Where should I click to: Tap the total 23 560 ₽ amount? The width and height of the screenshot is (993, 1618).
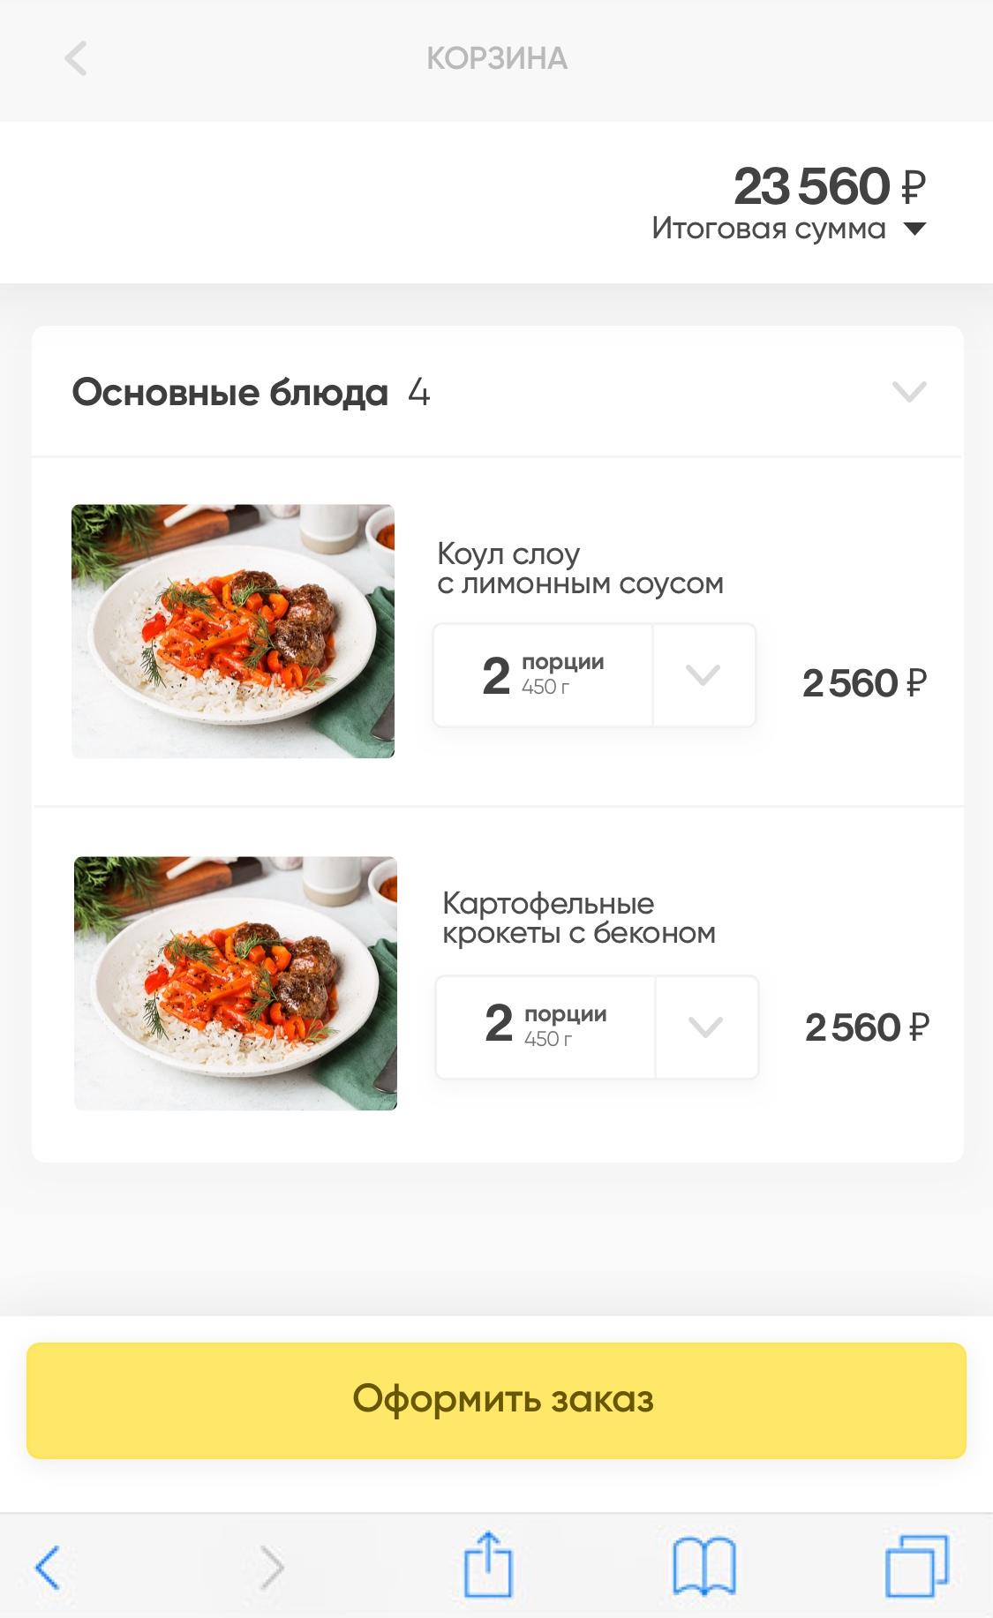coord(828,186)
